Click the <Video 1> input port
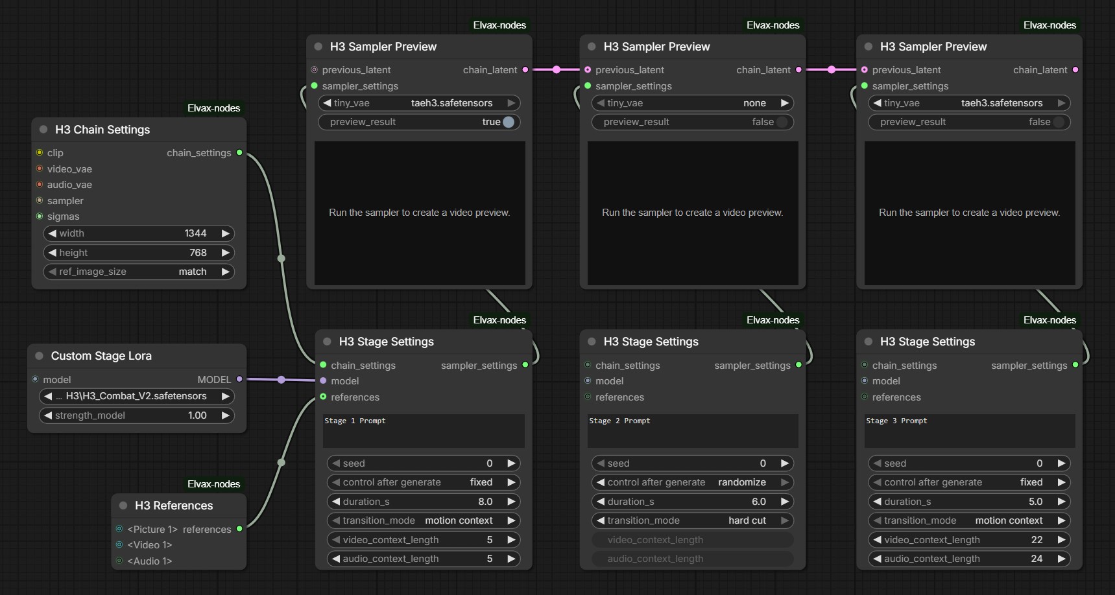 click(119, 545)
